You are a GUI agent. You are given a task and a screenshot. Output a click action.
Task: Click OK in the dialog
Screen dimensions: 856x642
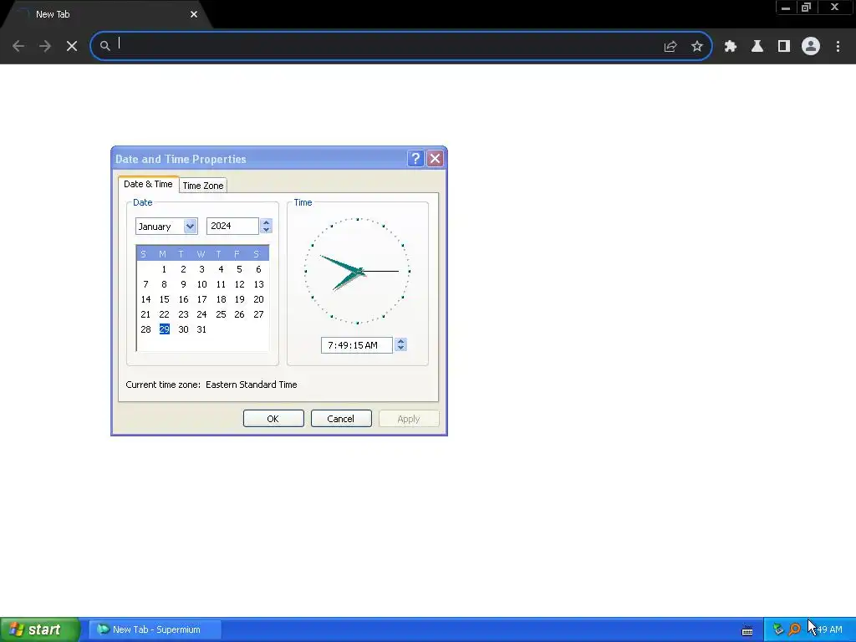click(273, 419)
